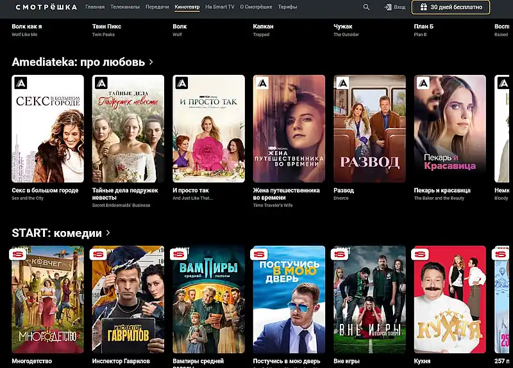Click Развод title text below poster
Viewport: 513px width, 368px height.
coord(344,190)
